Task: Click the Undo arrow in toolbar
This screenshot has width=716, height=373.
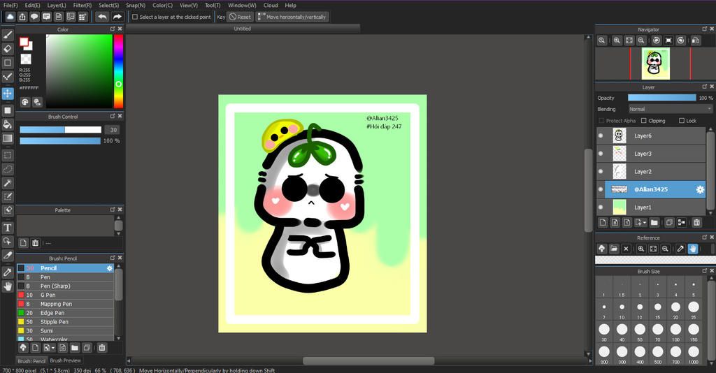Action: (102, 17)
